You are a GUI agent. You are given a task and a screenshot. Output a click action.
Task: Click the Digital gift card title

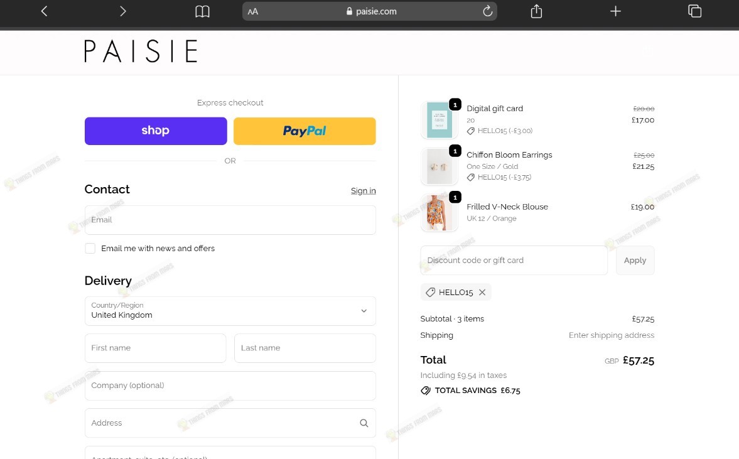[495, 109]
